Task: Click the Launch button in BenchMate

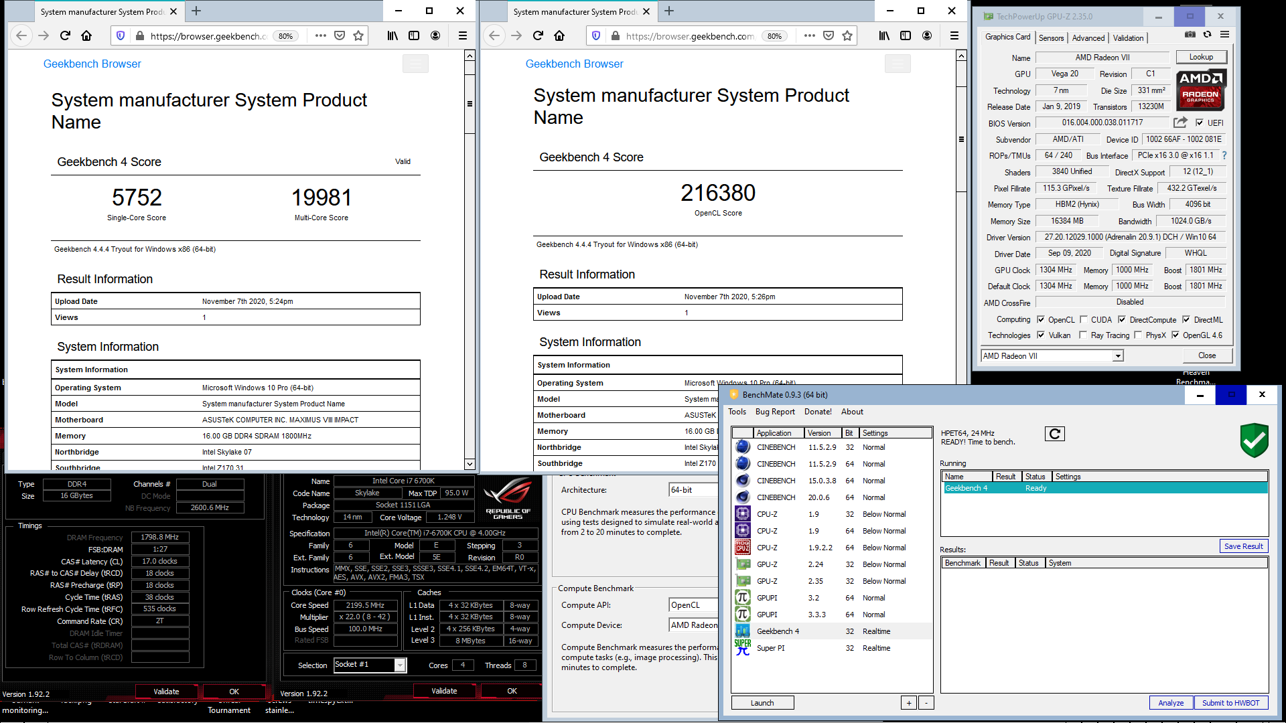Action: pos(762,703)
